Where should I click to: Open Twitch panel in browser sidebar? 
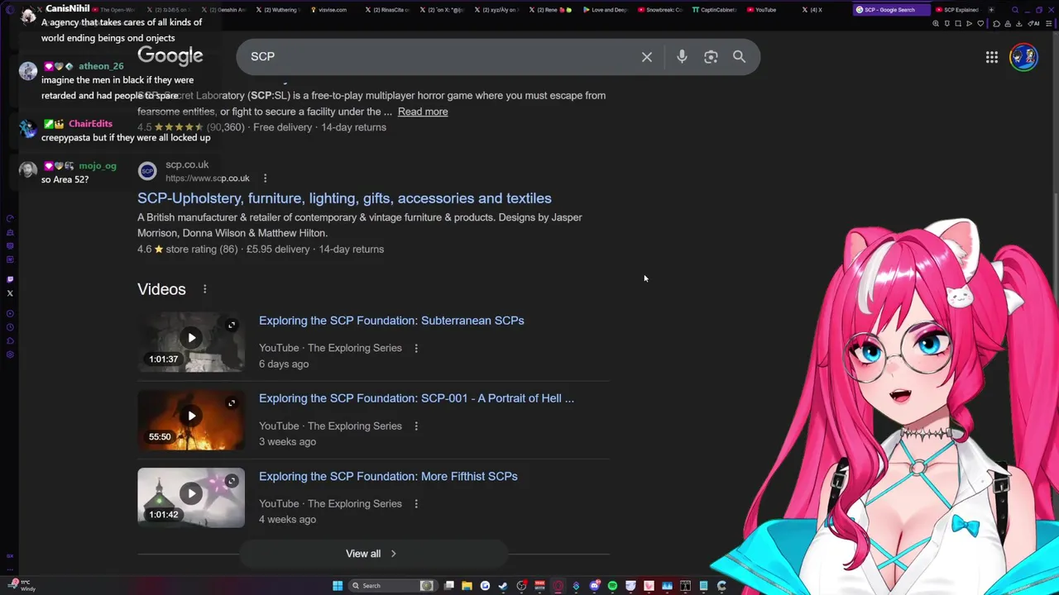coord(10,279)
